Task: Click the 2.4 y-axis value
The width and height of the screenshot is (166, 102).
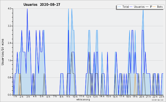Action: tap(9, 43)
